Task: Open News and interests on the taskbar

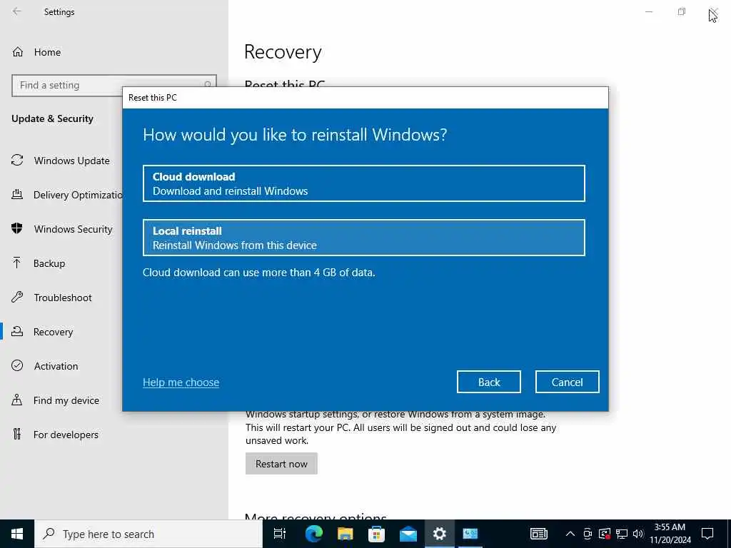Action: [538, 534]
